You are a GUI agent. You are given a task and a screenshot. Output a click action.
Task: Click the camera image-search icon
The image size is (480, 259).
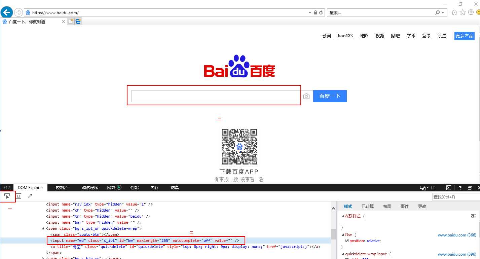[x=306, y=96]
